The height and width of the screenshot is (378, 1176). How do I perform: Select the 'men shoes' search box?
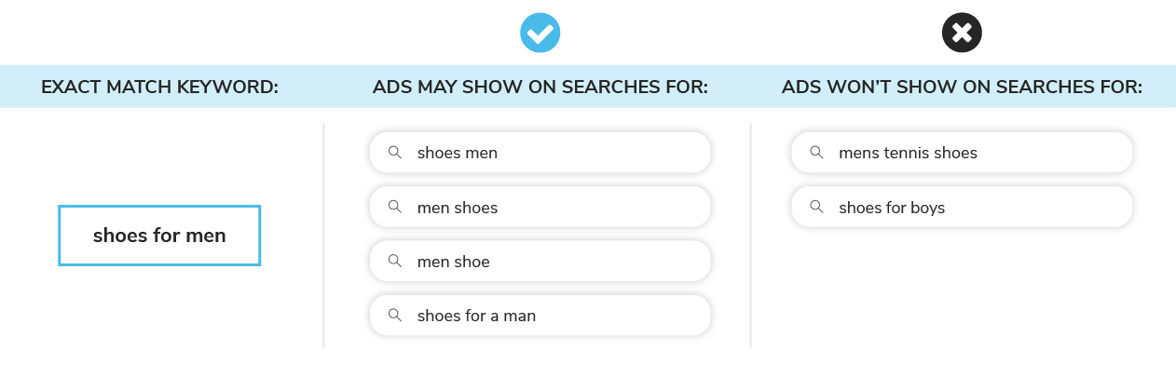[x=540, y=207]
